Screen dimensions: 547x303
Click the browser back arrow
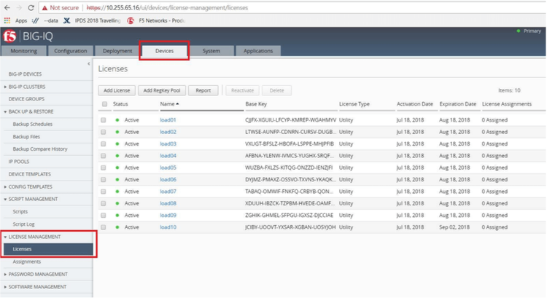(8, 7)
